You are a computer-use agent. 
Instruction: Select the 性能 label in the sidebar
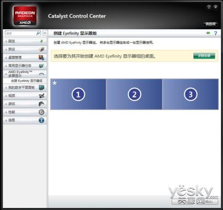pos(12,112)
